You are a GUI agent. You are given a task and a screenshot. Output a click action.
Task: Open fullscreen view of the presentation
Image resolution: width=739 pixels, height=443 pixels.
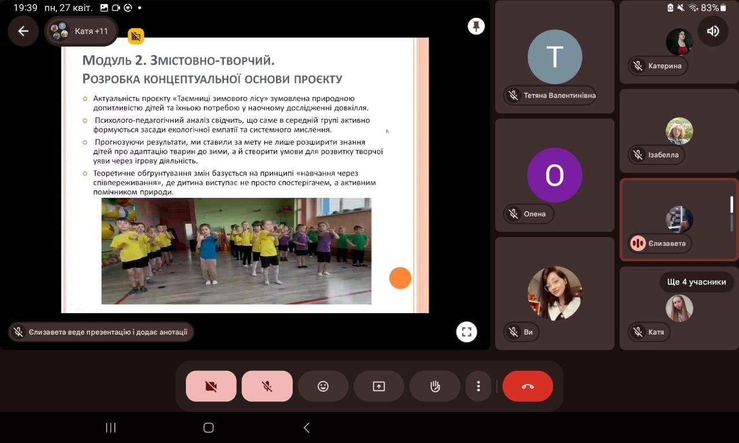(466, 332)
